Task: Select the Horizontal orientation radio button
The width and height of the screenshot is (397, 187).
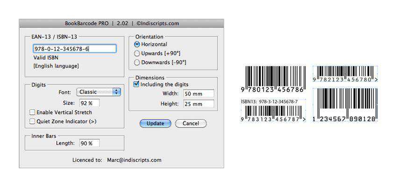Action: [x=137, y=44]
